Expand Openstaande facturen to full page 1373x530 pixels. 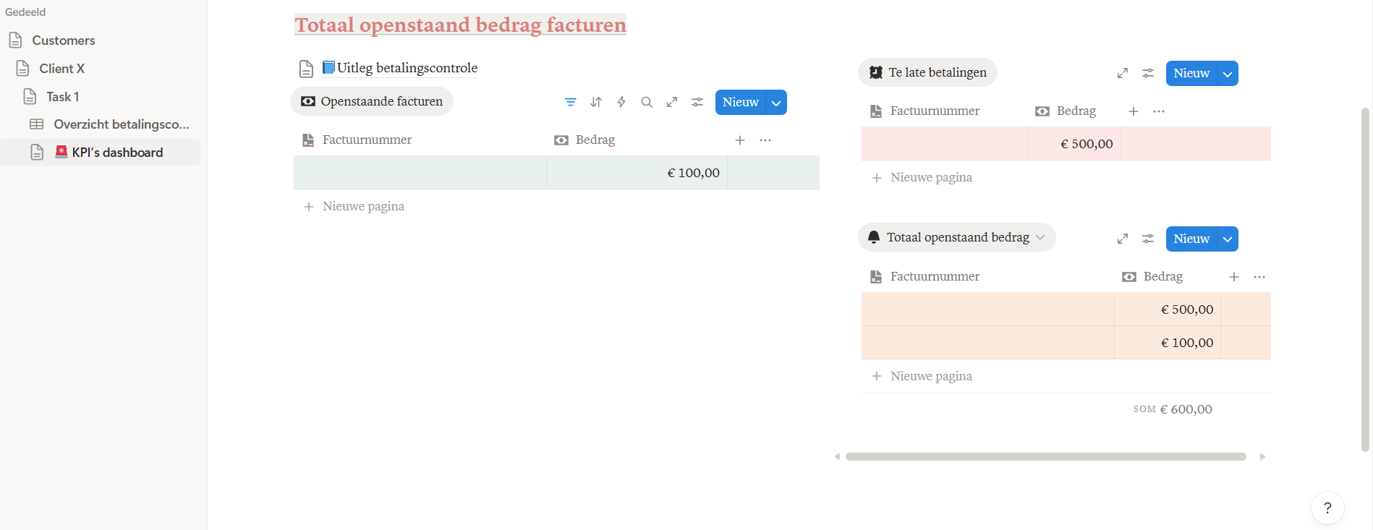click(x=672, y=102)
